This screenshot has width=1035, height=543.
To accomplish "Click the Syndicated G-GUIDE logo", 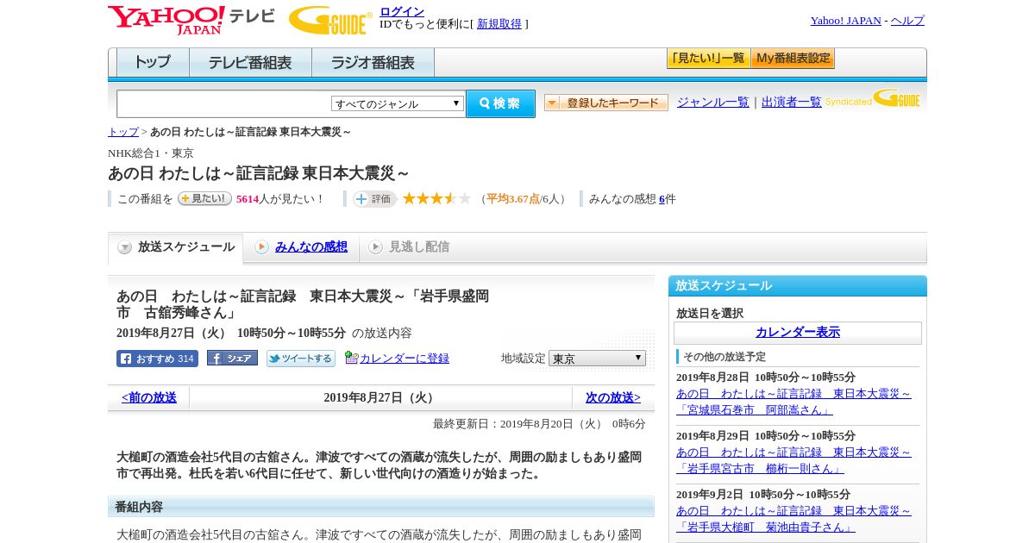I will [873, 99].
